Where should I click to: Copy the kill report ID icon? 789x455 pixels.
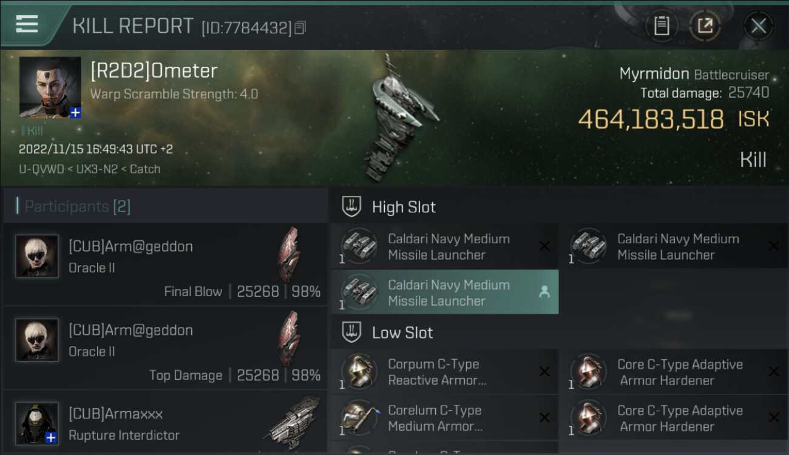click(300, 27)
